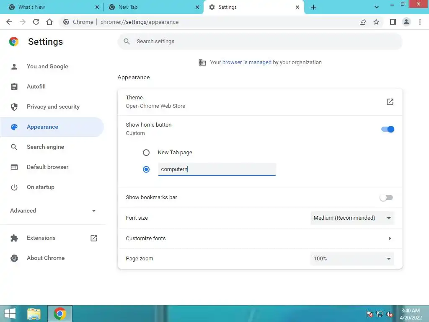Open You and Google settings

[52, 66]
